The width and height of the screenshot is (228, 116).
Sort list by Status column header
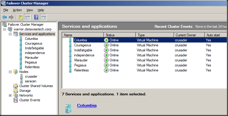click(120, 35)
